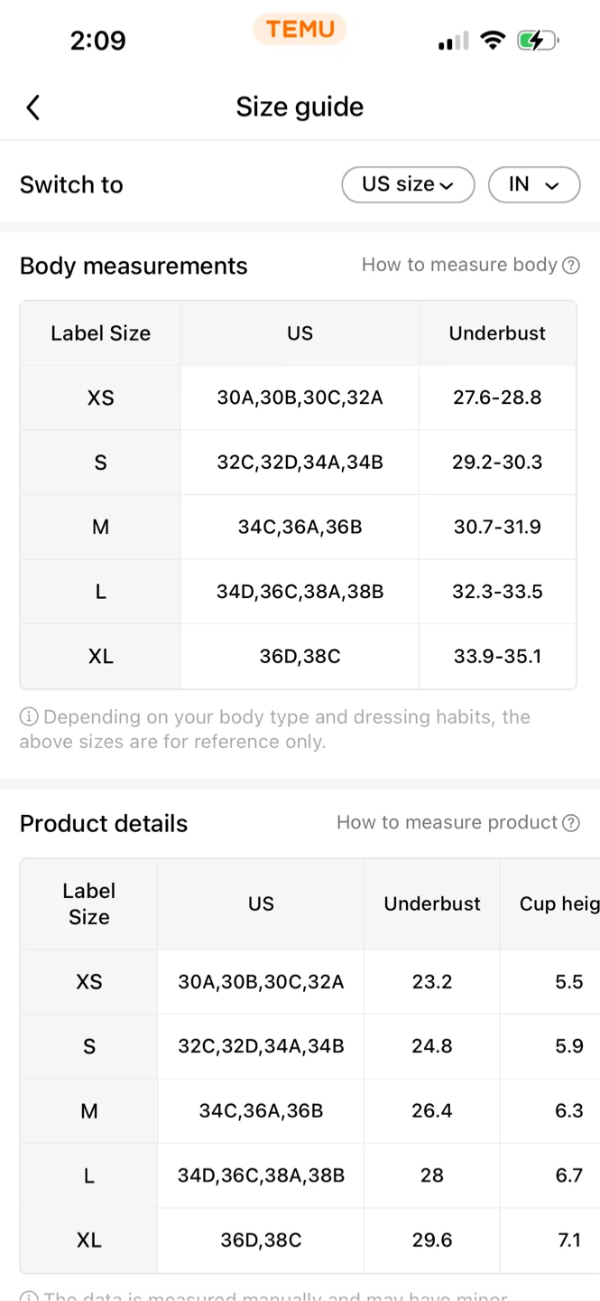Tap the 2:09 clock in status bar
The width and height of the screenshot is (600, 1301).
coord(97,41)
